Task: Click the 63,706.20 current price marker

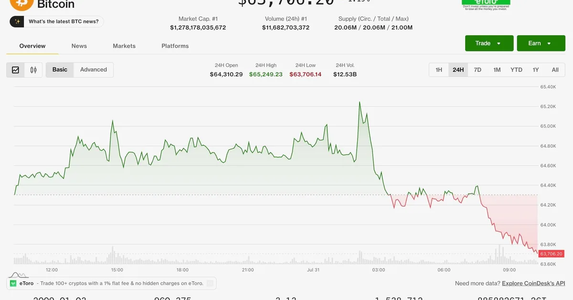Action: point(551,254)
